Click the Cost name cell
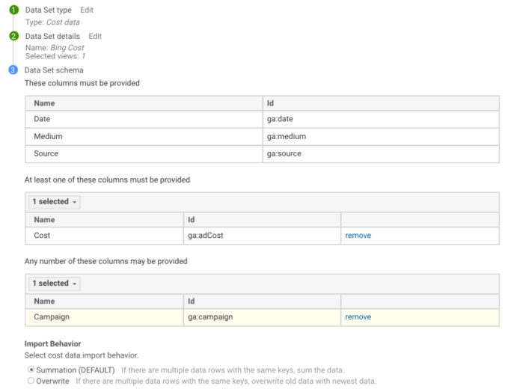This screenshot has width=511, height=389. [104, 236]
